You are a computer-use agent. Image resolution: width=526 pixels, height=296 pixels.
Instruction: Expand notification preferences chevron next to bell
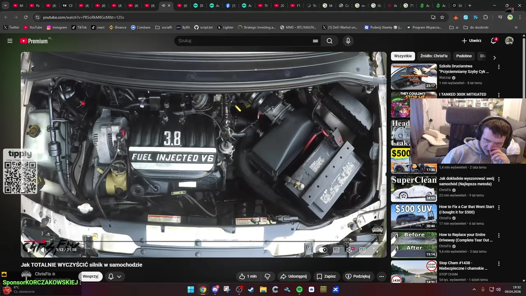[x=119, y=276]
